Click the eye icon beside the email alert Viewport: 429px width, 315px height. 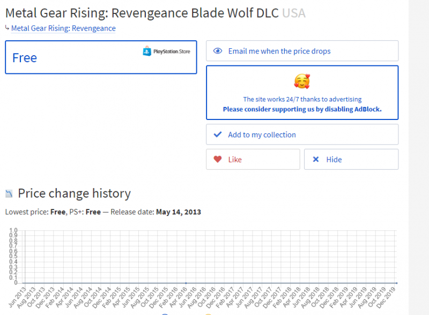tap(218, 51)
